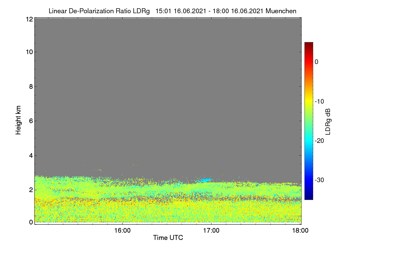
Task: Click the colorbar -10 dB label
Action: pyautogui.click(x=319, y=101)
